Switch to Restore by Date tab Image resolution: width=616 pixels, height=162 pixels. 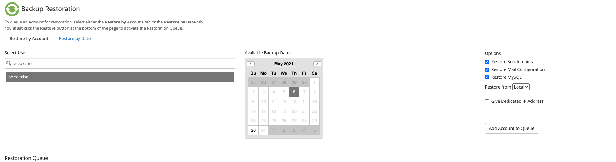pos(75,39)
